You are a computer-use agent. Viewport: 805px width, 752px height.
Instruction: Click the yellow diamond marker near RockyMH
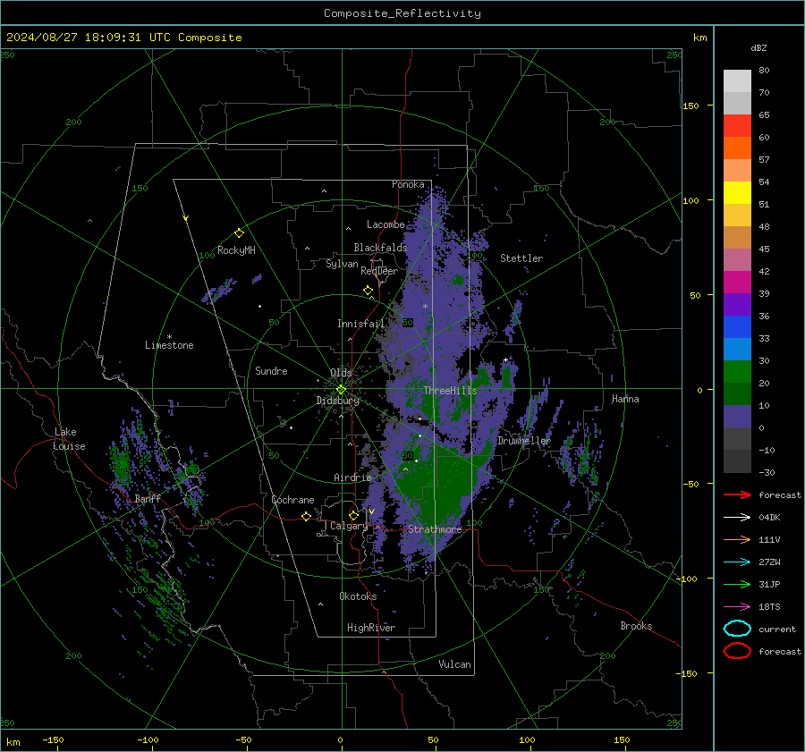click(x=239, y=233)
